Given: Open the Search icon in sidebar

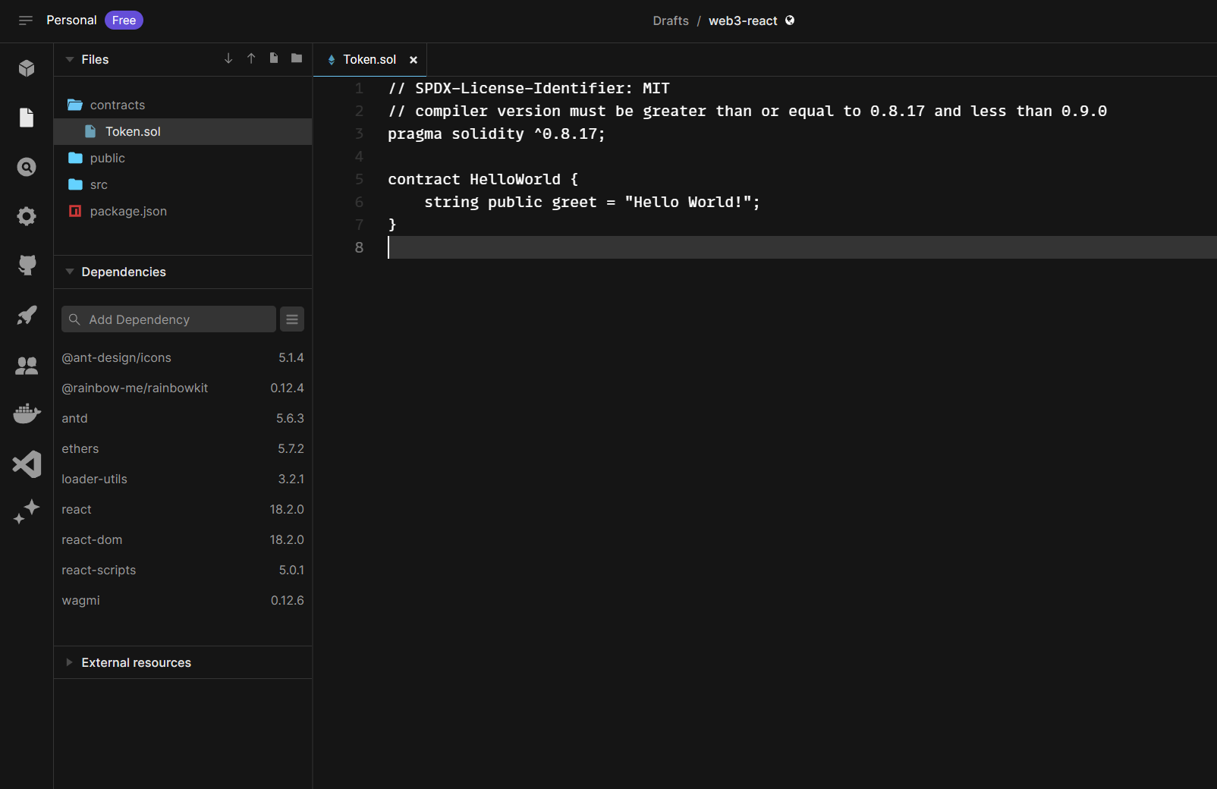Looking at the screenshot, I should pyautogui.click(x=27, y=167).
